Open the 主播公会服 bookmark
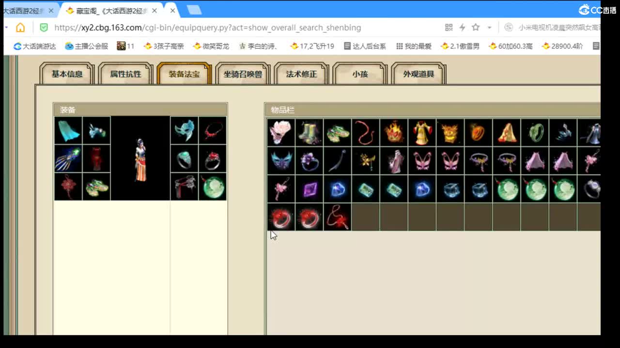Viewport: 620px width, 348px height. 87,46
